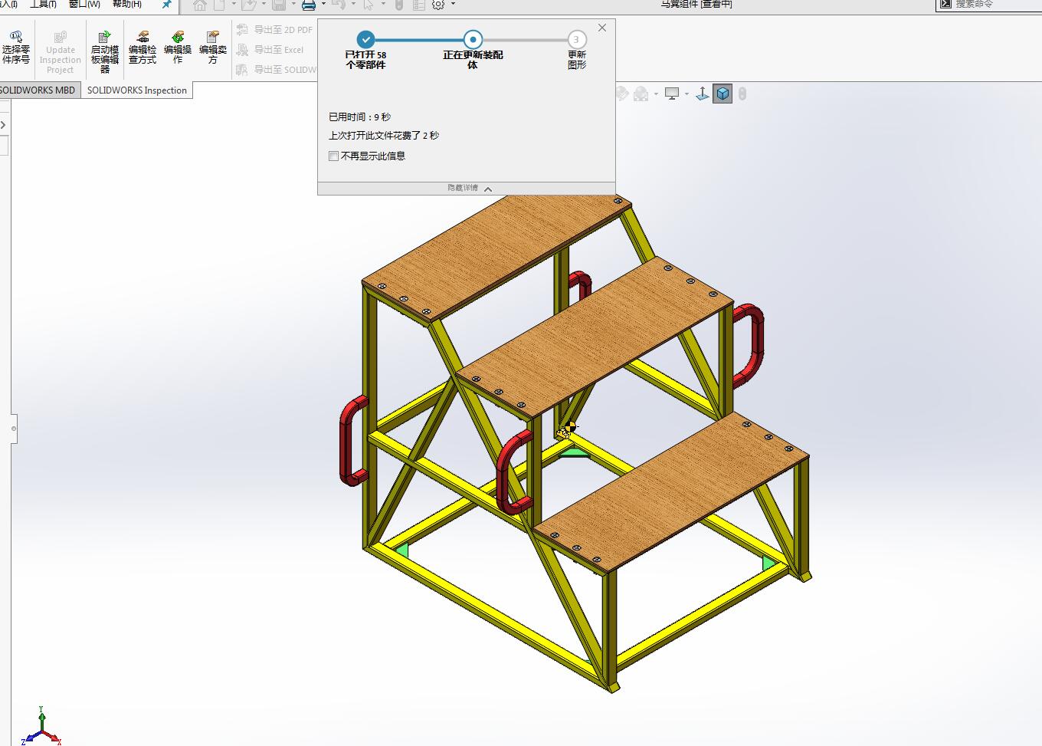Image resolution: width=1042 pixels, height=746 pixels.
Task: Expand the Undo dropdown arrow
Action: 353,5
